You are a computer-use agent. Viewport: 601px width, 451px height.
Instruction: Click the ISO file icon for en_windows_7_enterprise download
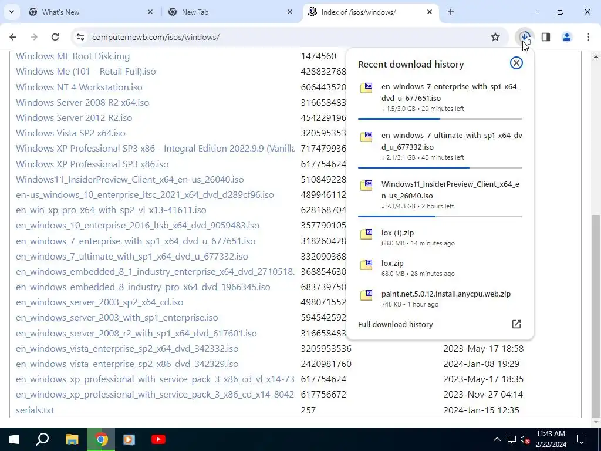click(366, 87)
